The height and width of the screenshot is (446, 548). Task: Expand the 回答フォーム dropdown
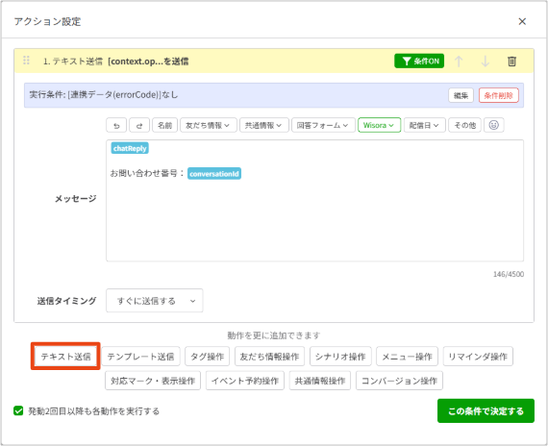click(x=323, y=125)
